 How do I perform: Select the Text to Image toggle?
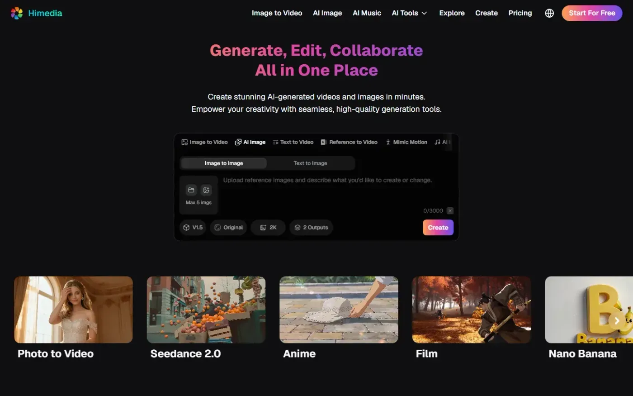[x=310, y=163]
